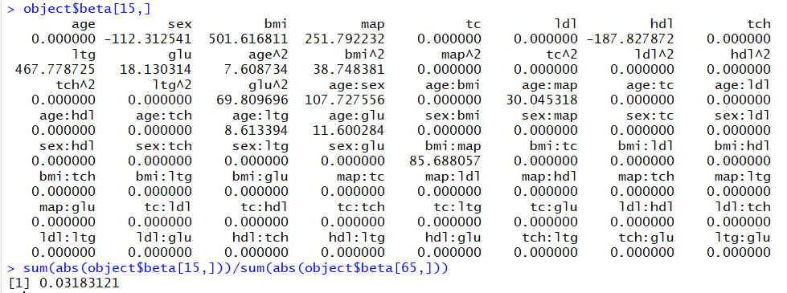Click the header label hdl:tch
The width and height of the screenshot is (787, 293).
coord(260,238)
